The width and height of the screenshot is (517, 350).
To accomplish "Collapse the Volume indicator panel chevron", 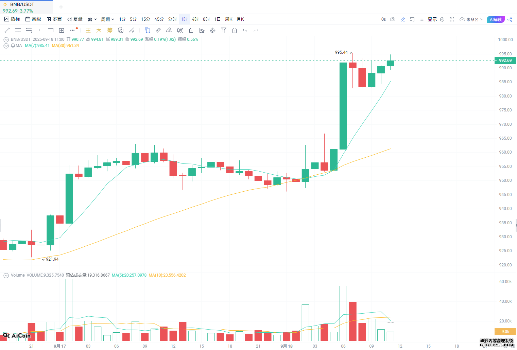I will coord(6,275).
